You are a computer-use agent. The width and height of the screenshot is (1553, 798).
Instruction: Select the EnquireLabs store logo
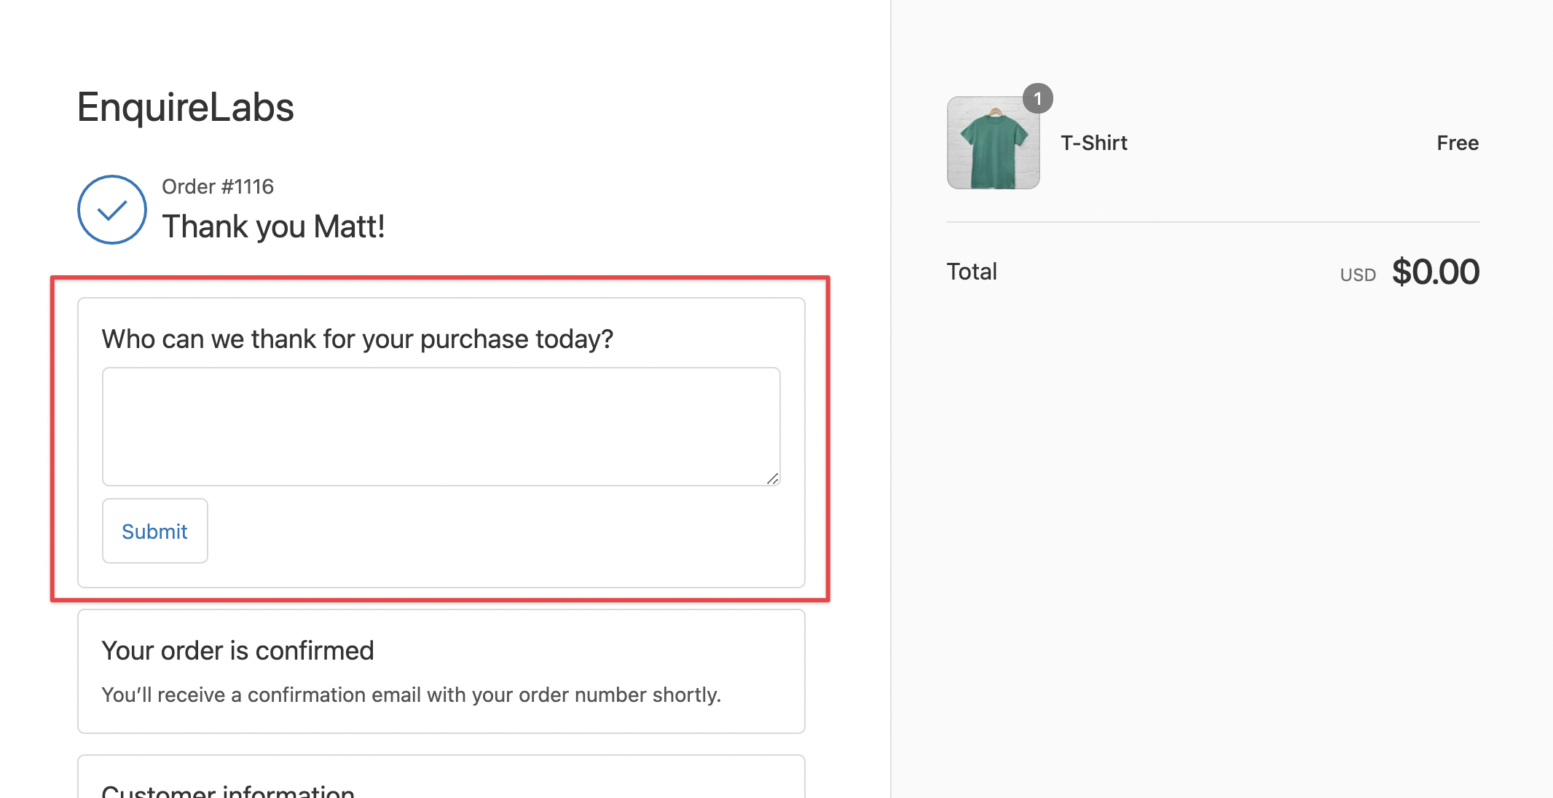185,106
